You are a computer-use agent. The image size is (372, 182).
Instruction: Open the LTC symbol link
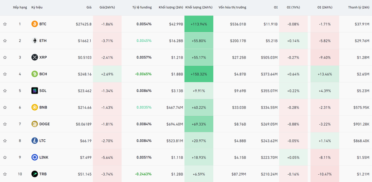(43, 141)
